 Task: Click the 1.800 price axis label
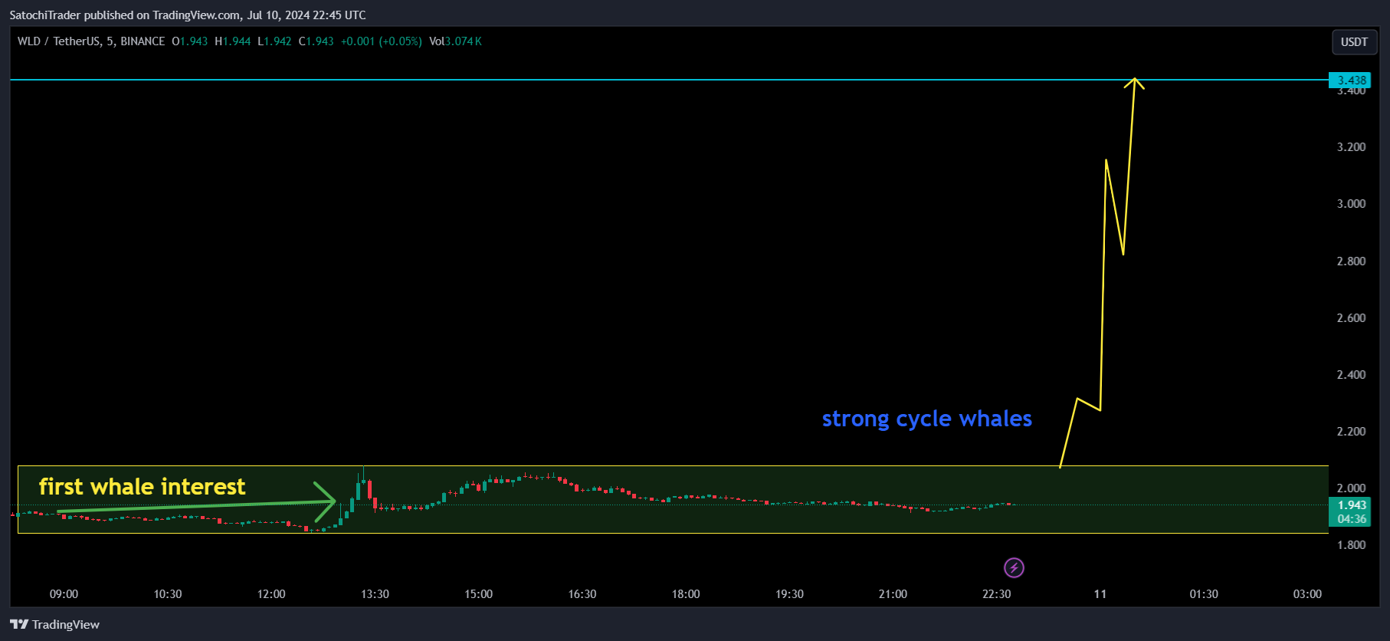[x=1351, y=545]
